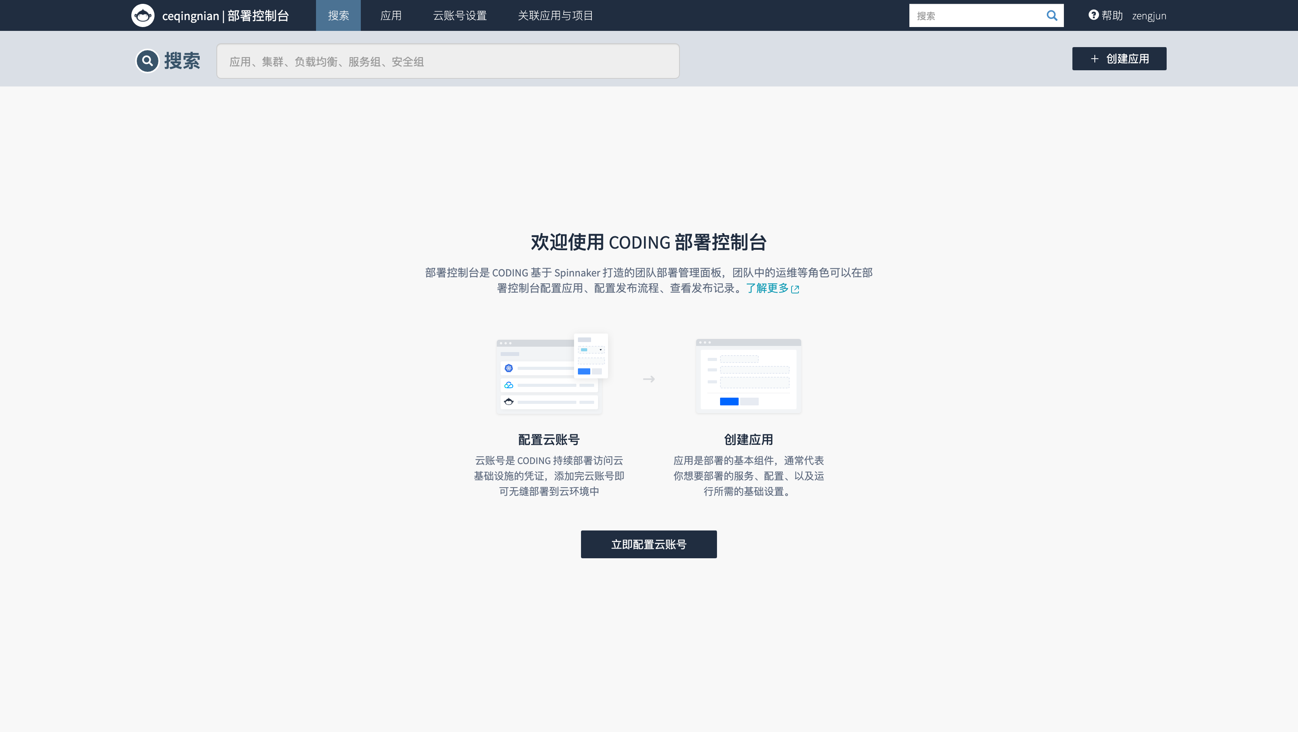
Task: Open the 云账号设置 tab
Action: tap(460, 15)
